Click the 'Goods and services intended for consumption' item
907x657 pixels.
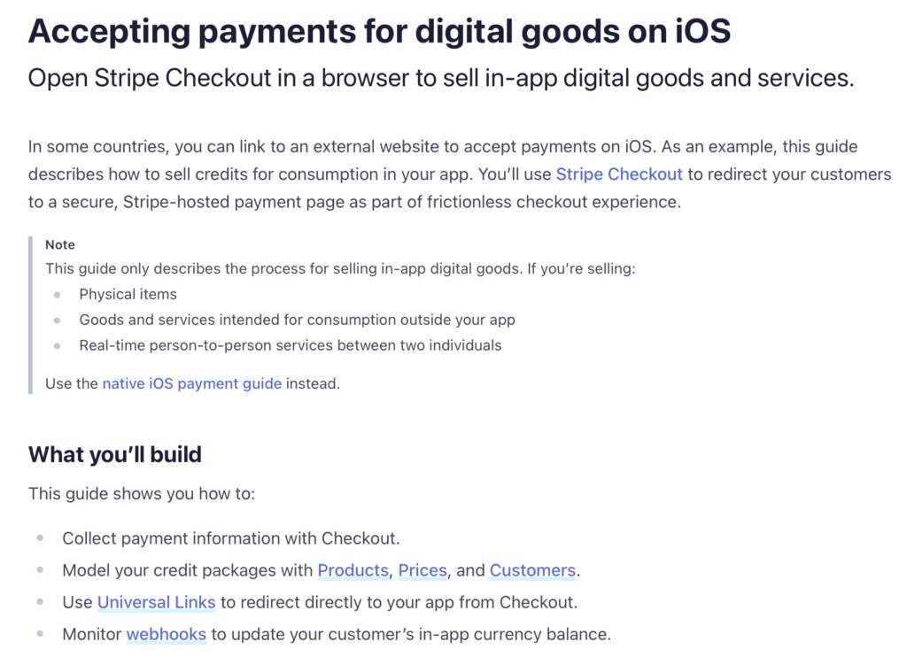[x=297, y=320]
